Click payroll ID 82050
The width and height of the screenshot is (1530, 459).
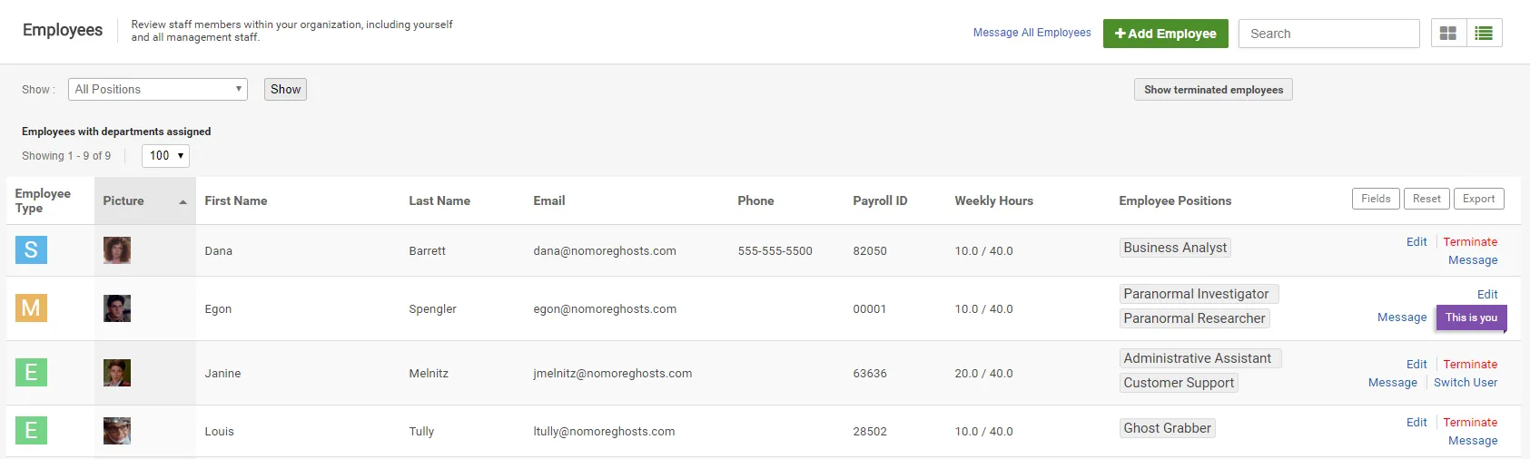pos(870,250)
